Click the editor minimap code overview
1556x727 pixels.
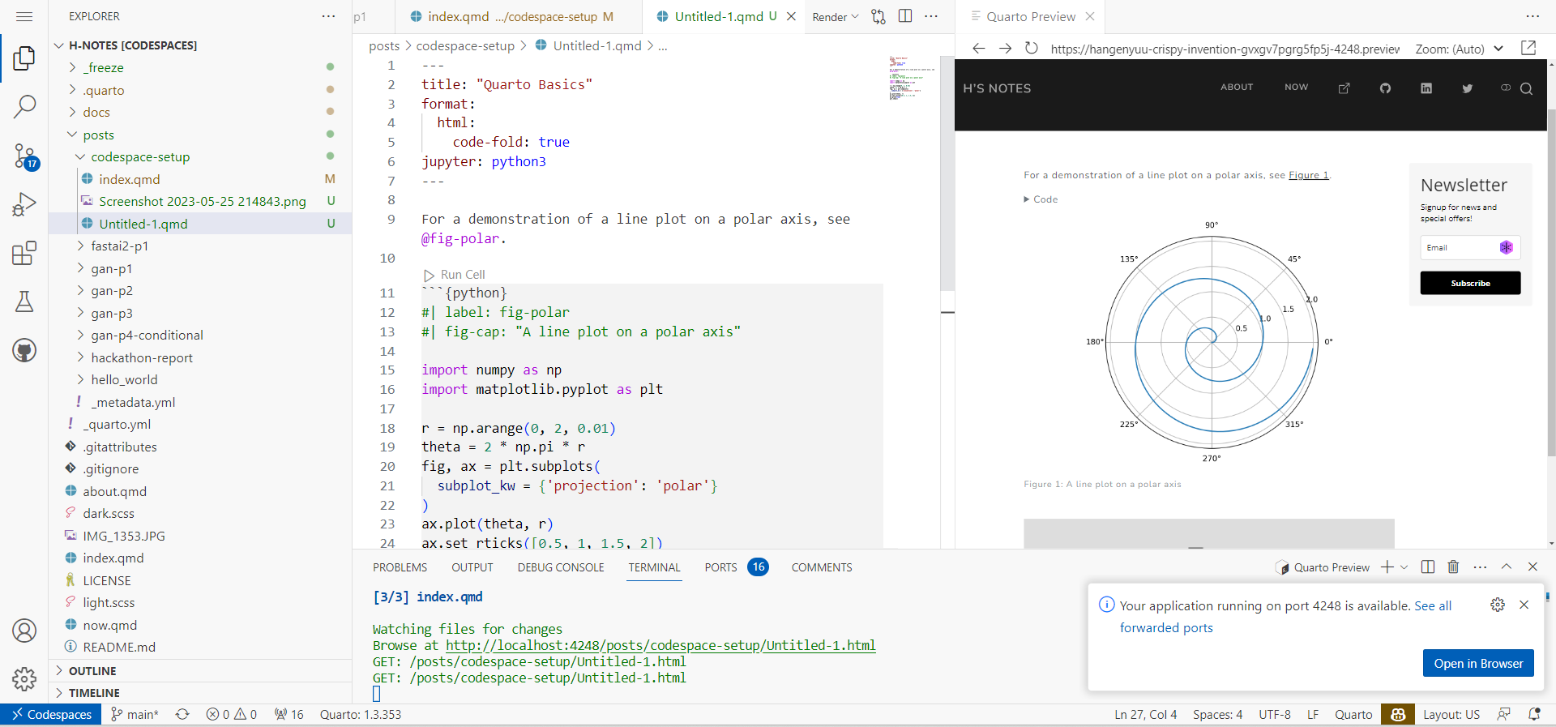point(912,79)
